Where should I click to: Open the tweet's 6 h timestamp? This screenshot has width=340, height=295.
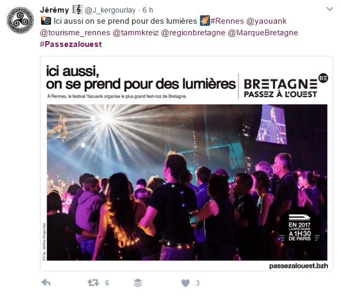[148, 10]
